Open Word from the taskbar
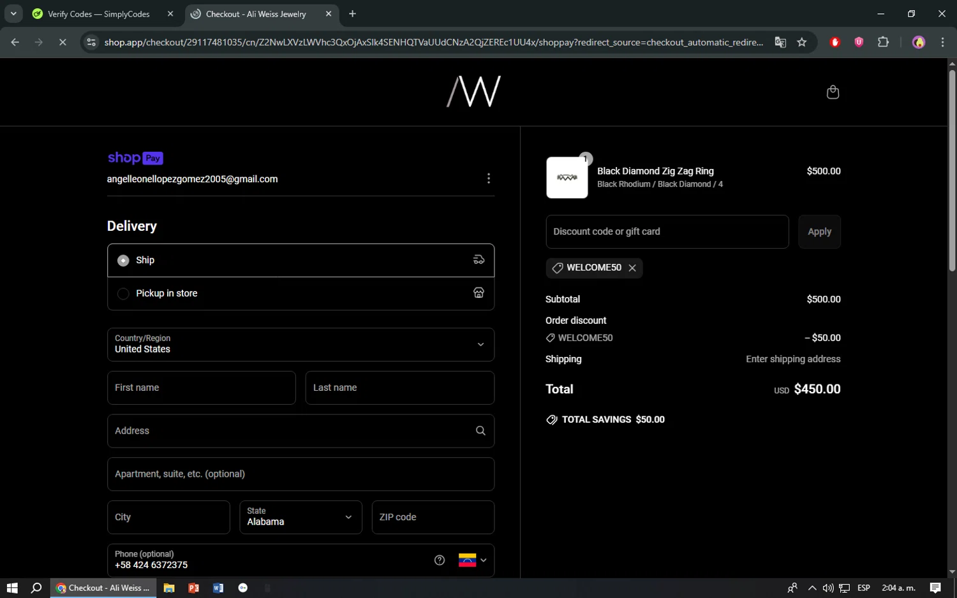The image size is (957, 598). pos(218,588)
